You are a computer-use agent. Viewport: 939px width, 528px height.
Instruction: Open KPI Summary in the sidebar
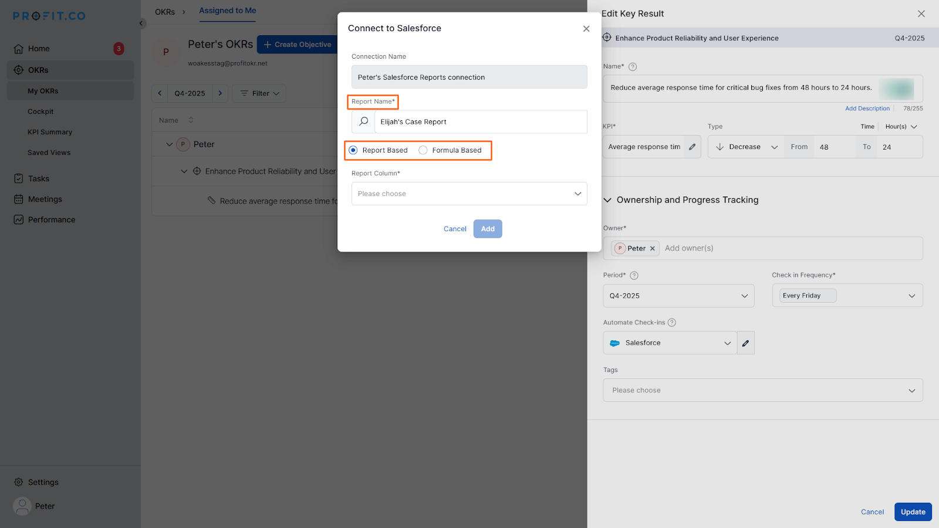(50, 132)
